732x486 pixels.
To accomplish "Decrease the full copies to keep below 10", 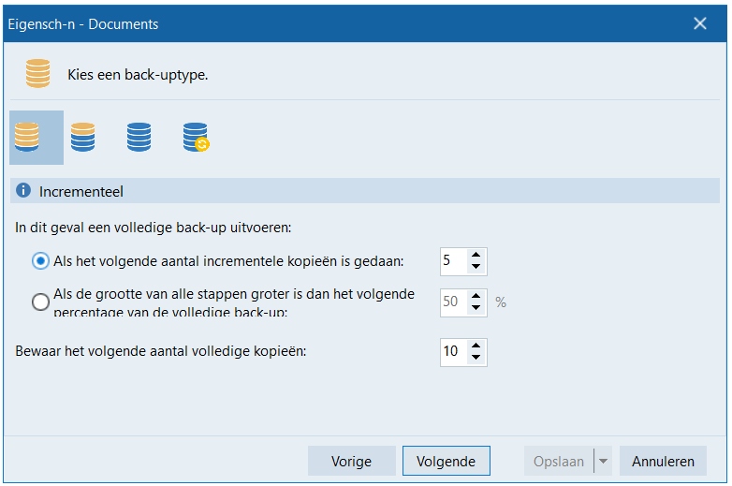I will tap(476, 359).
